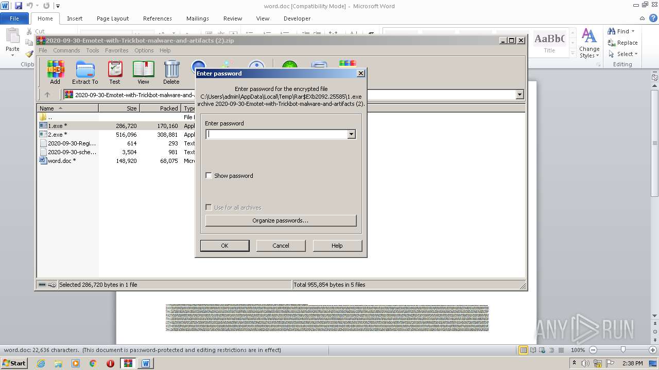This screenshot has height=370, width=659.
Task: Click the 100% zoom level in Word
Action: (578, 350)
